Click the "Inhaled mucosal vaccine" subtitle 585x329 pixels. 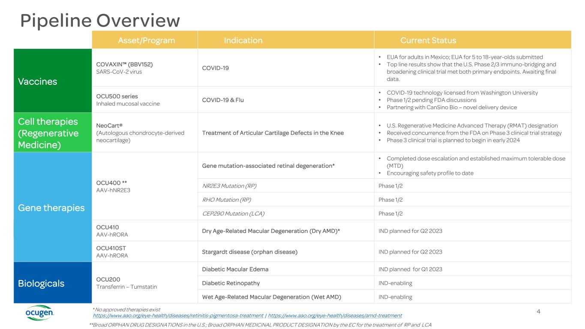128,104
